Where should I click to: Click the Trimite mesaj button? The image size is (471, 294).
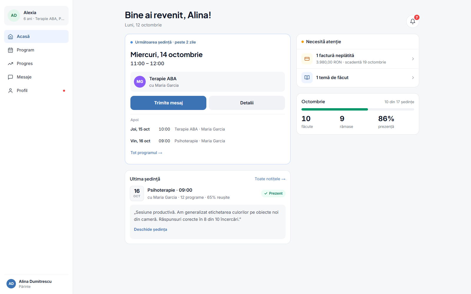168,103
